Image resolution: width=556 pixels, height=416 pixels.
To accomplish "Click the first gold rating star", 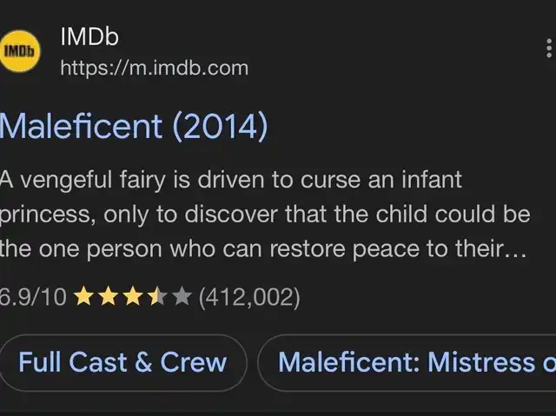I will click(83, 297).
